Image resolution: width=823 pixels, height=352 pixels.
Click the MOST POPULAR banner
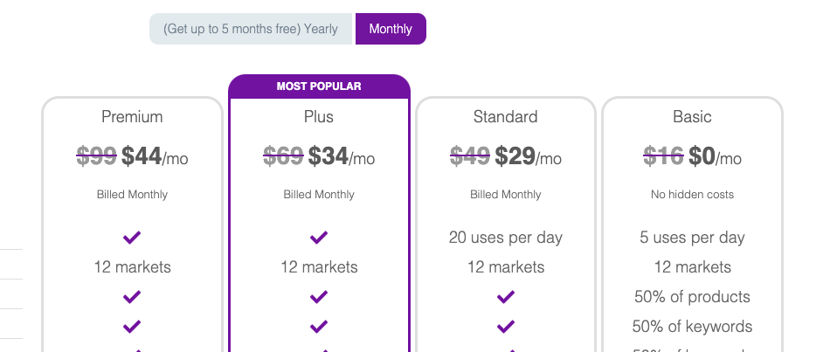point(319,86)
